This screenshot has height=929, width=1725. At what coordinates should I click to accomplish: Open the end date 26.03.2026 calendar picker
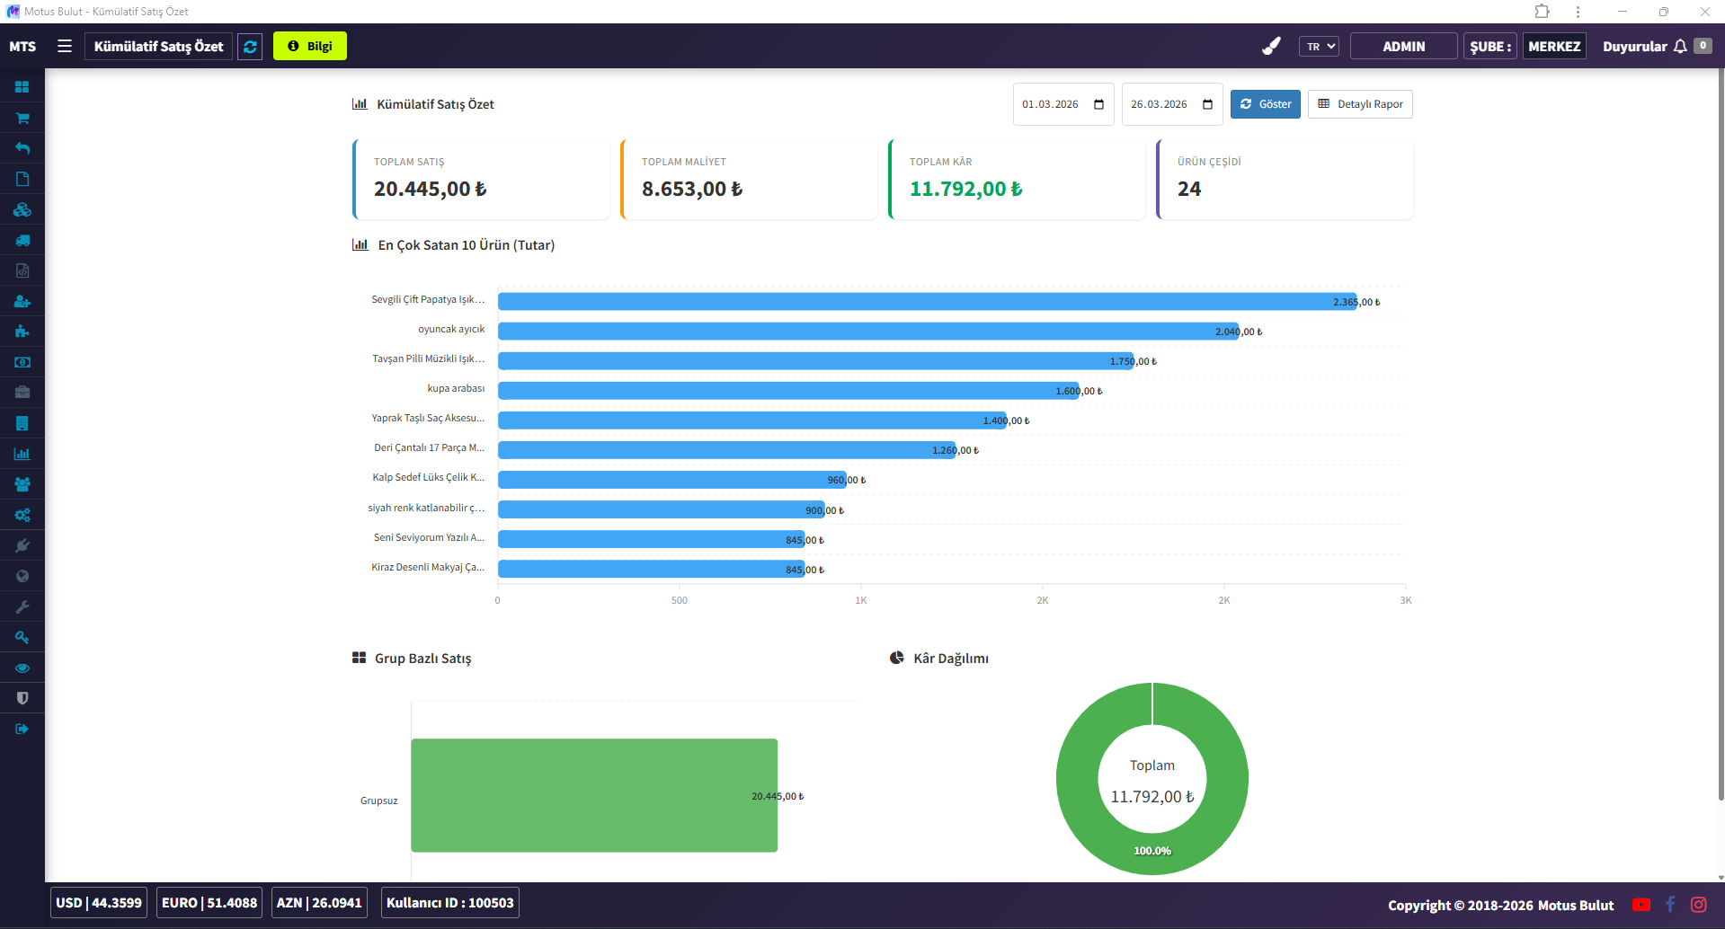point(1207,104)
